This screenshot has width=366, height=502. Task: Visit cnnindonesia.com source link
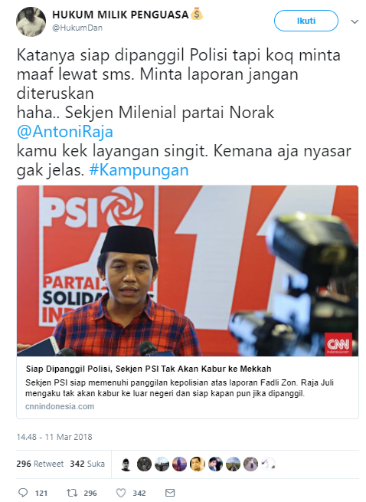60,407
